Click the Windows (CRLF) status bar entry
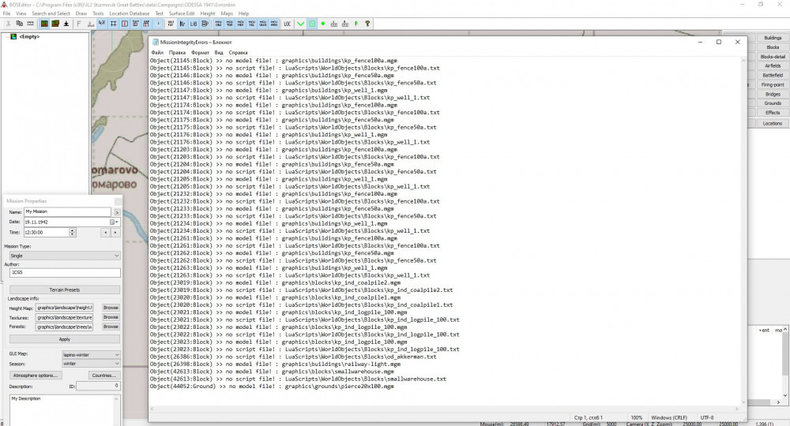The width and height of the screenshot is (790, 426). tap(668, 417)
